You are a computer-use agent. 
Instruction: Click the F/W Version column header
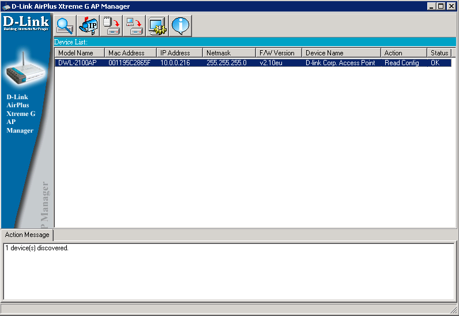click(279, 53)
